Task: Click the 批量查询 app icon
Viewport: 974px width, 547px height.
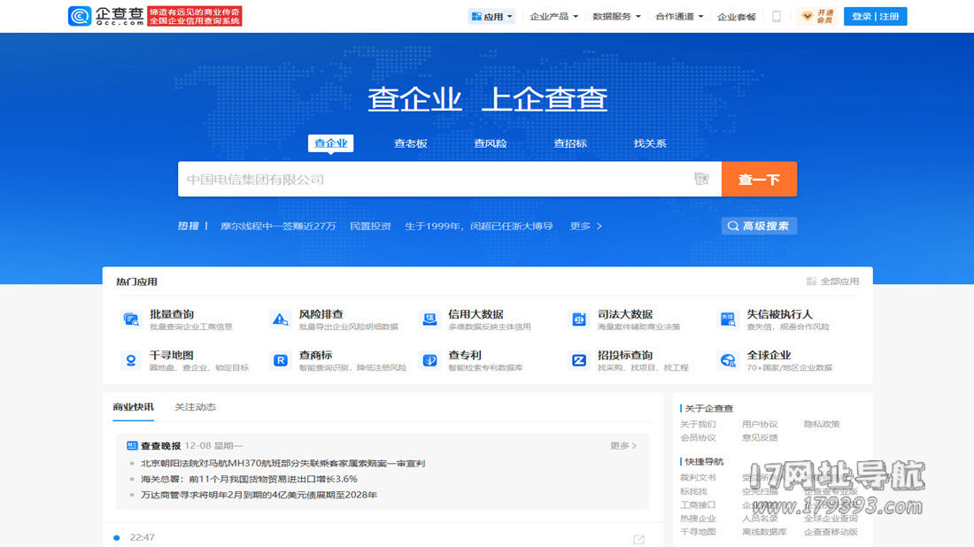Action: tap(131, 320)
